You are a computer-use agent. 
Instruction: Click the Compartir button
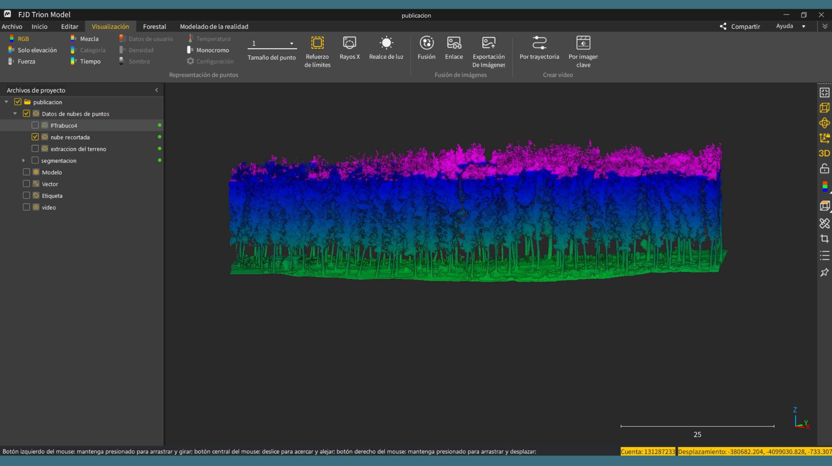click(740, 26)
